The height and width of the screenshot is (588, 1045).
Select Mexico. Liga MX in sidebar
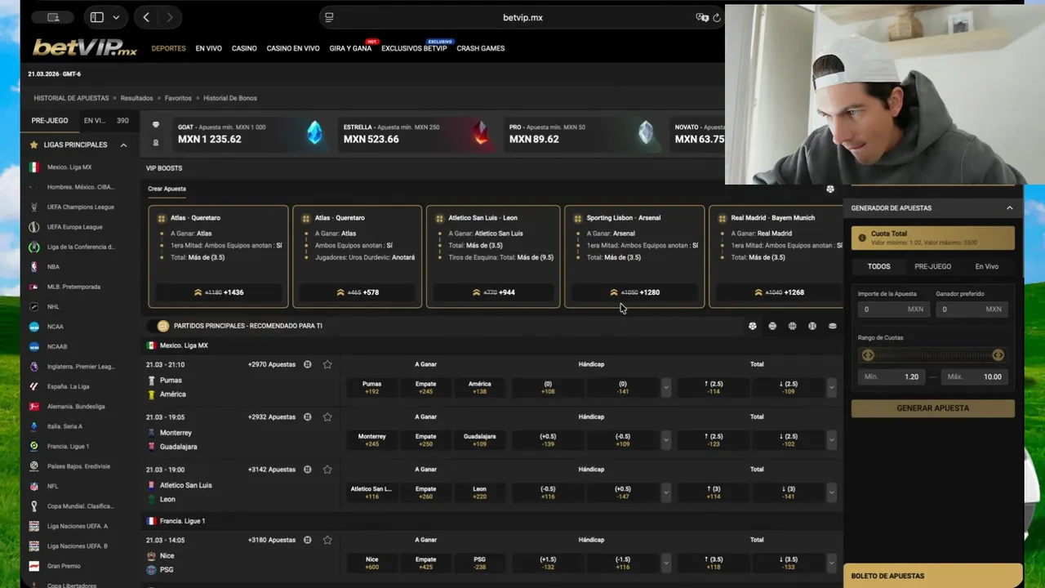[x=69, y=167]
